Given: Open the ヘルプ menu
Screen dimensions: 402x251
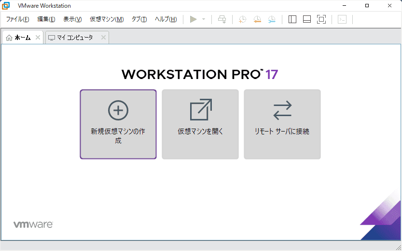Looking at the screenshot, I should click(x=166, y=19).
